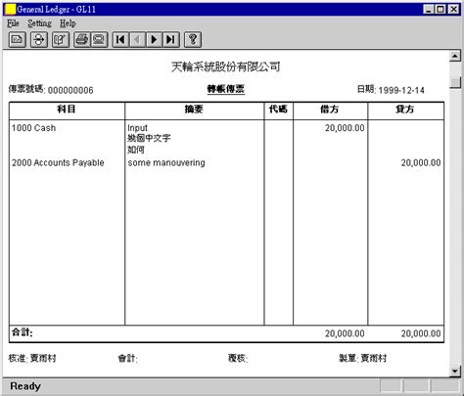Click the yellow application icon in title bar
Screen dimensions: 464x396
(x=10, y=9)
